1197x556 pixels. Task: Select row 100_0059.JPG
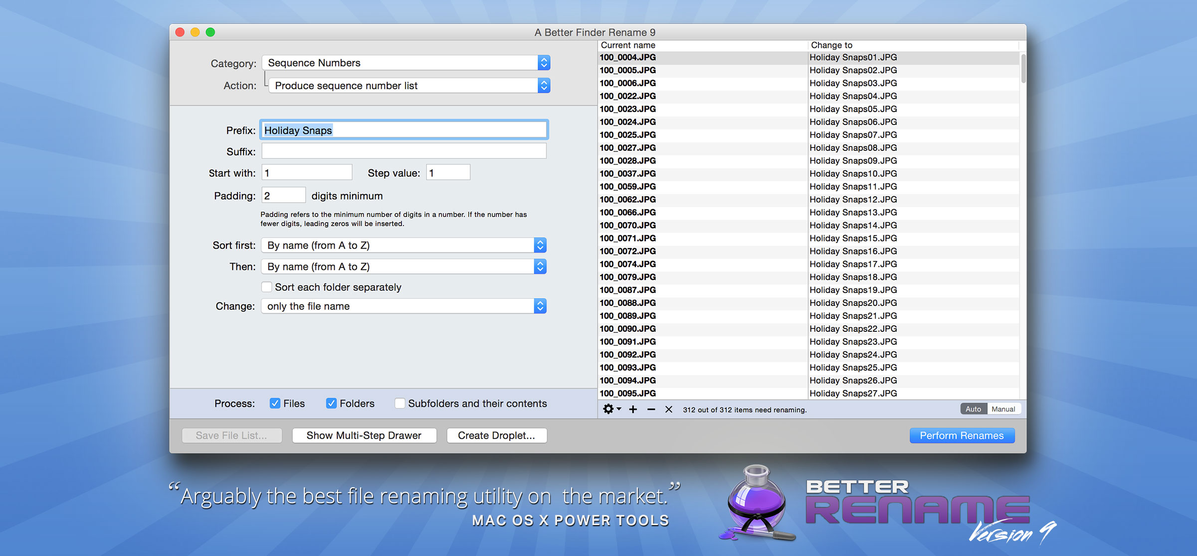click(809, 187)
